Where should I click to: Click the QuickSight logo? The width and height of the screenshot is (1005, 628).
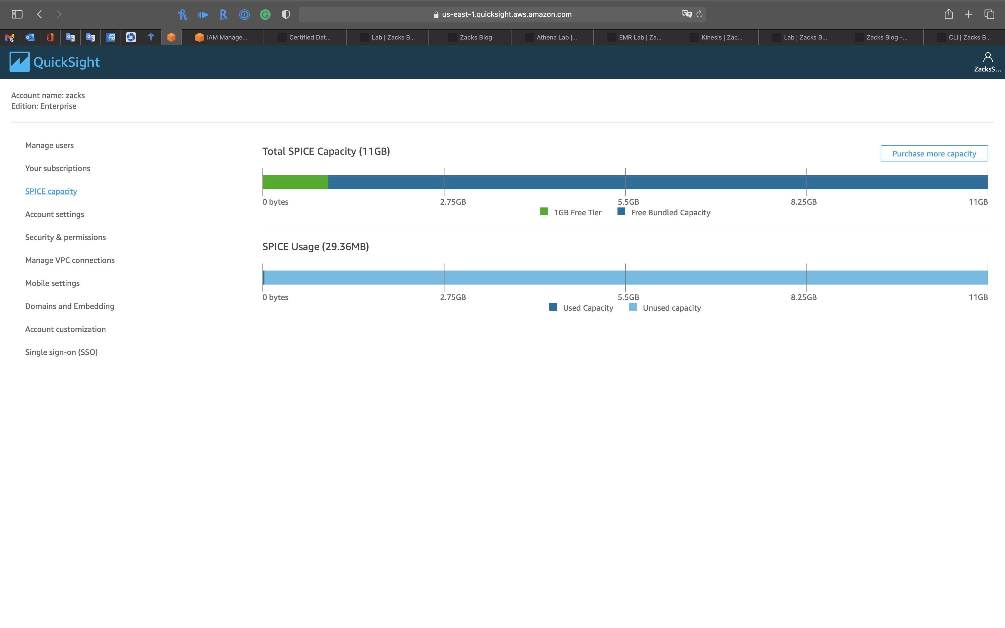[x=54, y=62]
